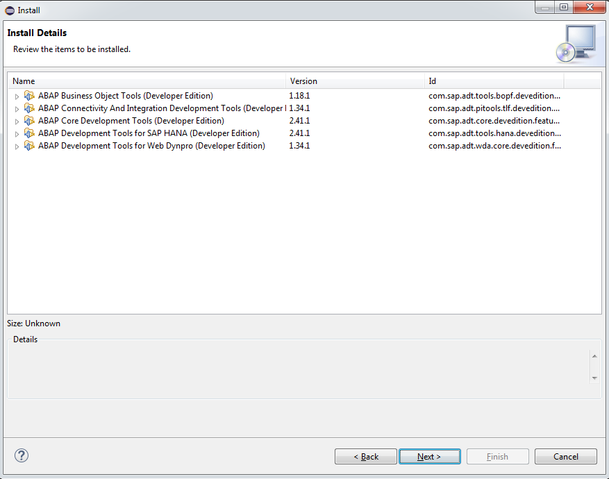Screen dimensions: 609x479
Task: Select ABAP Business Object Tools (Developer Edition)
Action: 126,96
